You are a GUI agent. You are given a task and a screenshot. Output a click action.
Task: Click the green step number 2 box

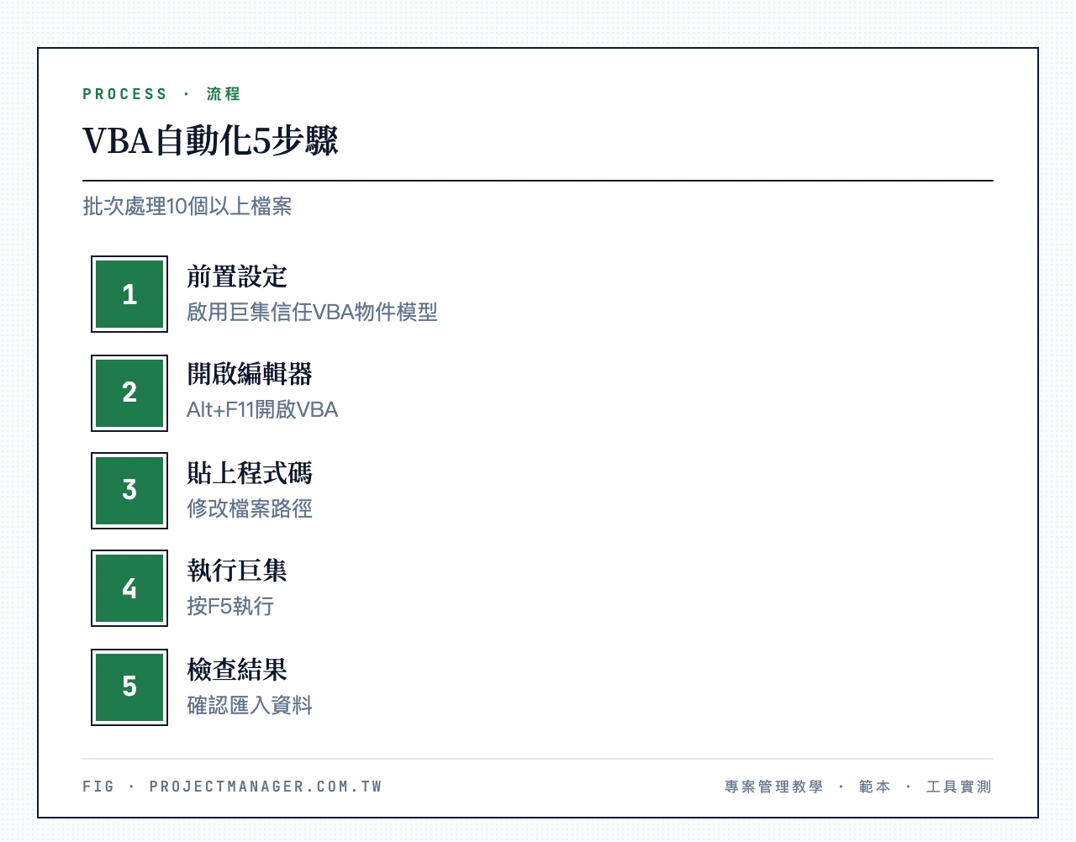click(x=129, y=392)
